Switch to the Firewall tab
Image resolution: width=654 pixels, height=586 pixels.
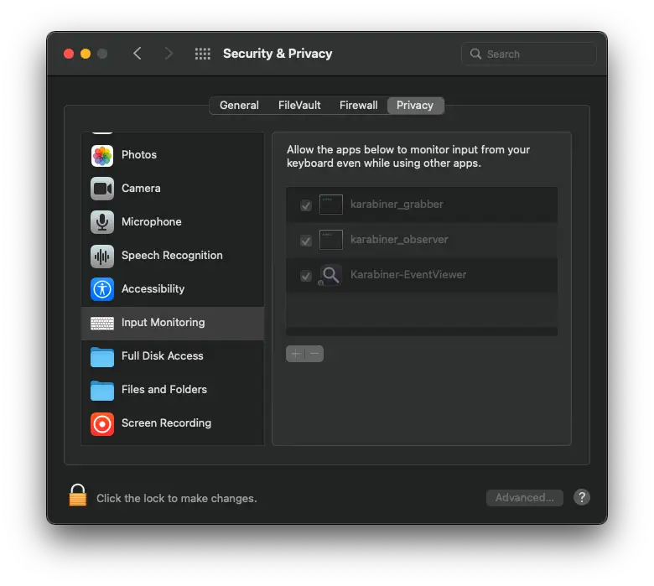[358, 105]
